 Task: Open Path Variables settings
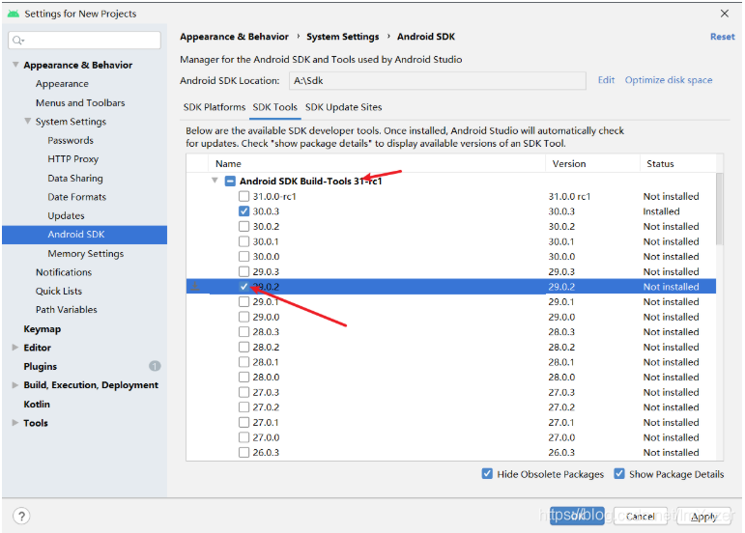(66, 309)
